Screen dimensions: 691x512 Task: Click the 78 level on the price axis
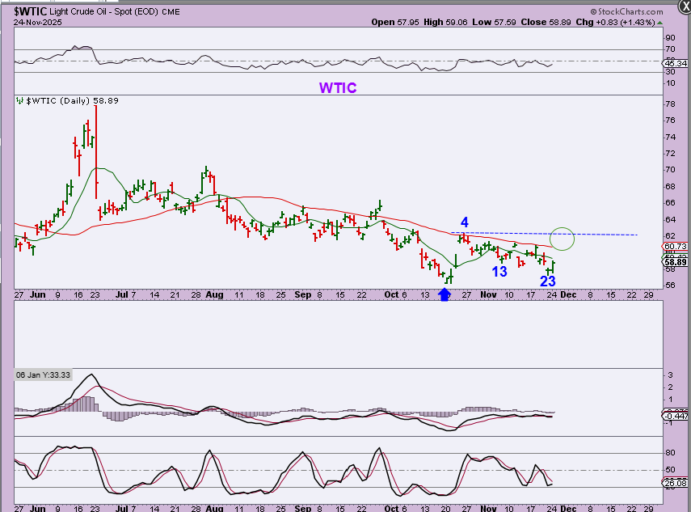(x=670, y=104)
